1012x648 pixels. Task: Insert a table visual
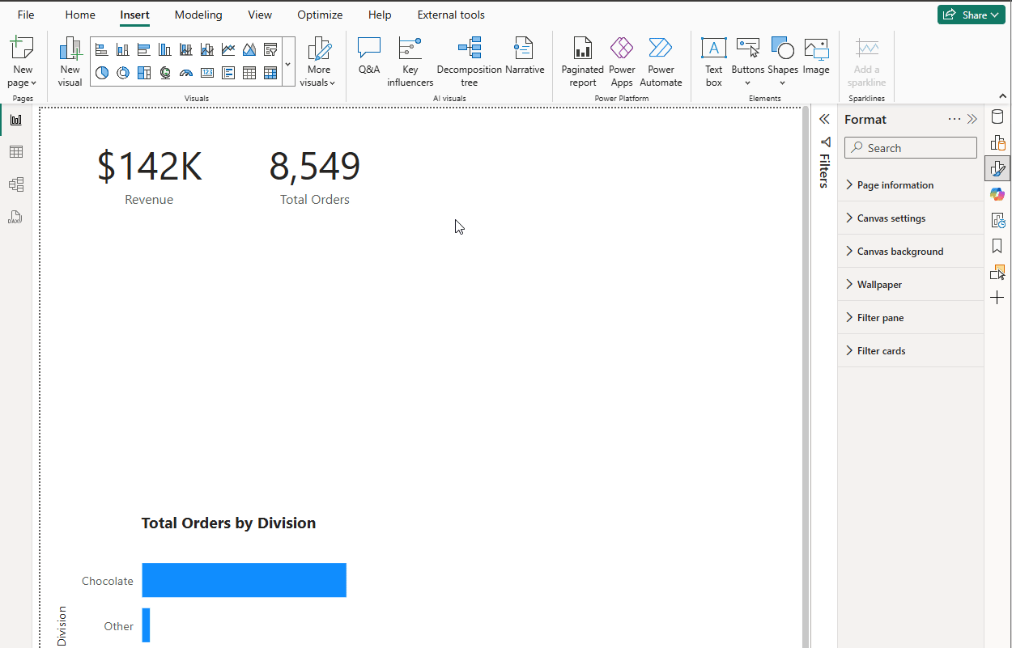249,73
